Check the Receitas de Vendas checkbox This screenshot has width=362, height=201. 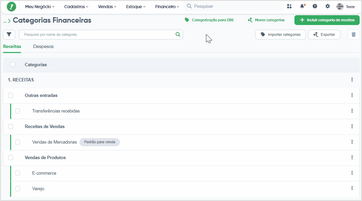(x=10, y=126)
